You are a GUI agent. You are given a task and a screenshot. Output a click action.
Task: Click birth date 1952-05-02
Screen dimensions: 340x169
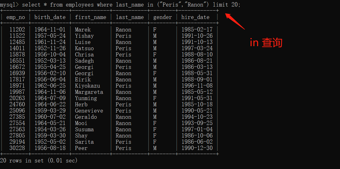pos(50,142)
